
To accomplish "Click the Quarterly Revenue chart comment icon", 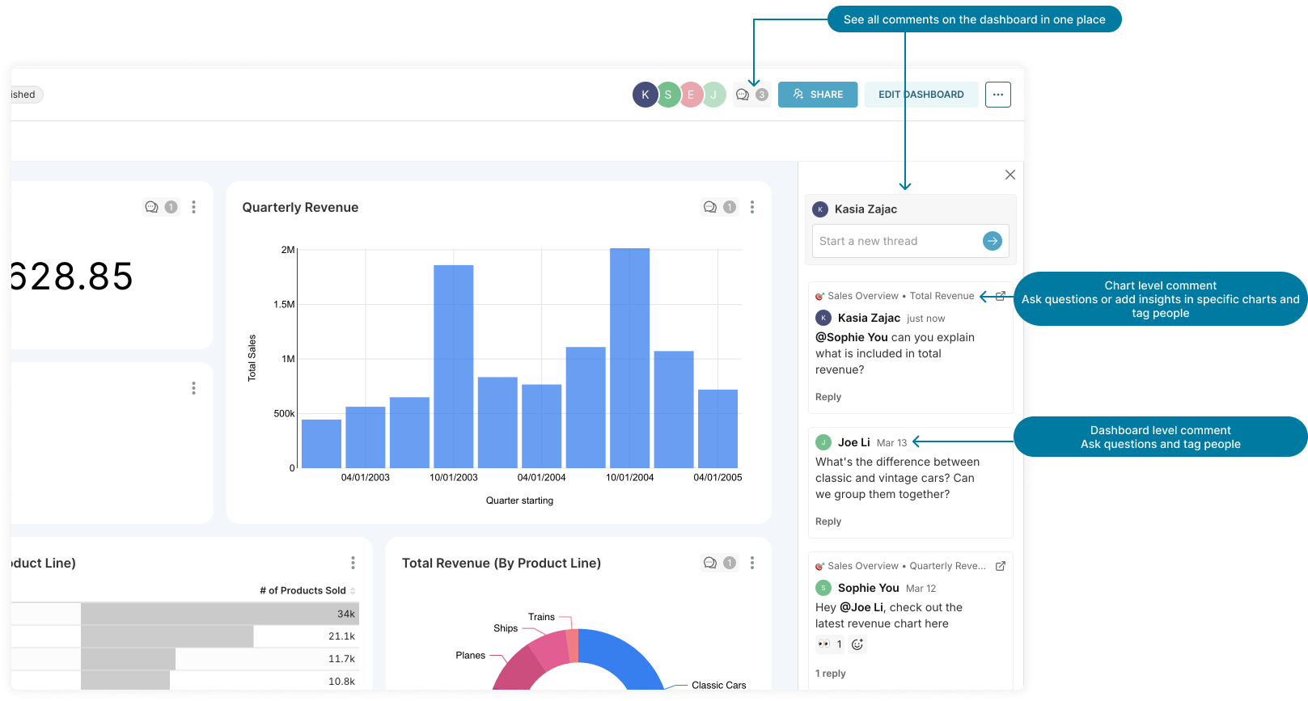I will 710,207.
